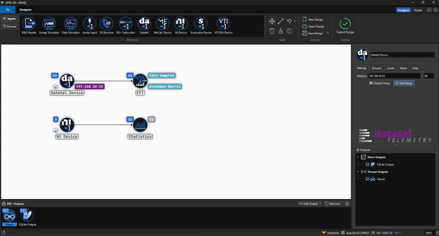Choose the Audio Input element
Screen dimensions: 439x236
(x=90, y=24)
